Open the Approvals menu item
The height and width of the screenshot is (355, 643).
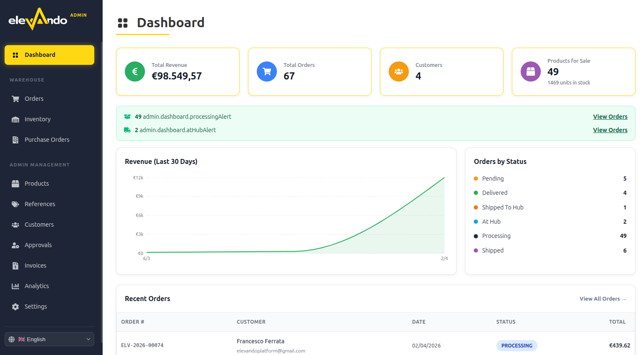click(x=49, y=245)
